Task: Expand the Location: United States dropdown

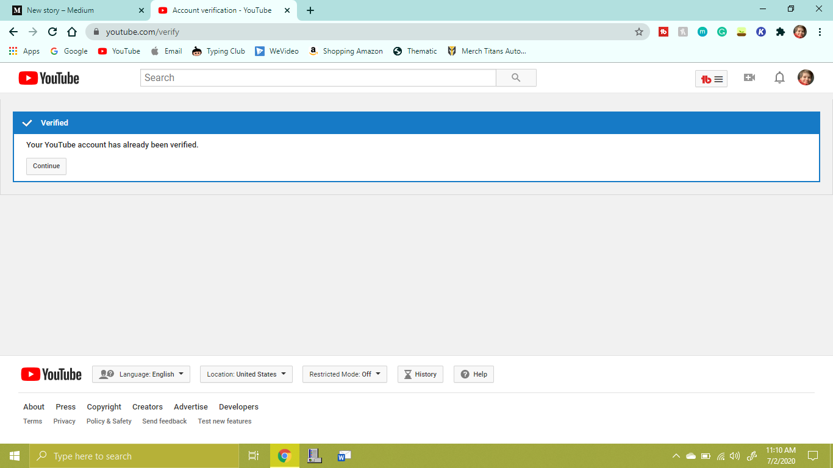Action: (x=246, y=374)
